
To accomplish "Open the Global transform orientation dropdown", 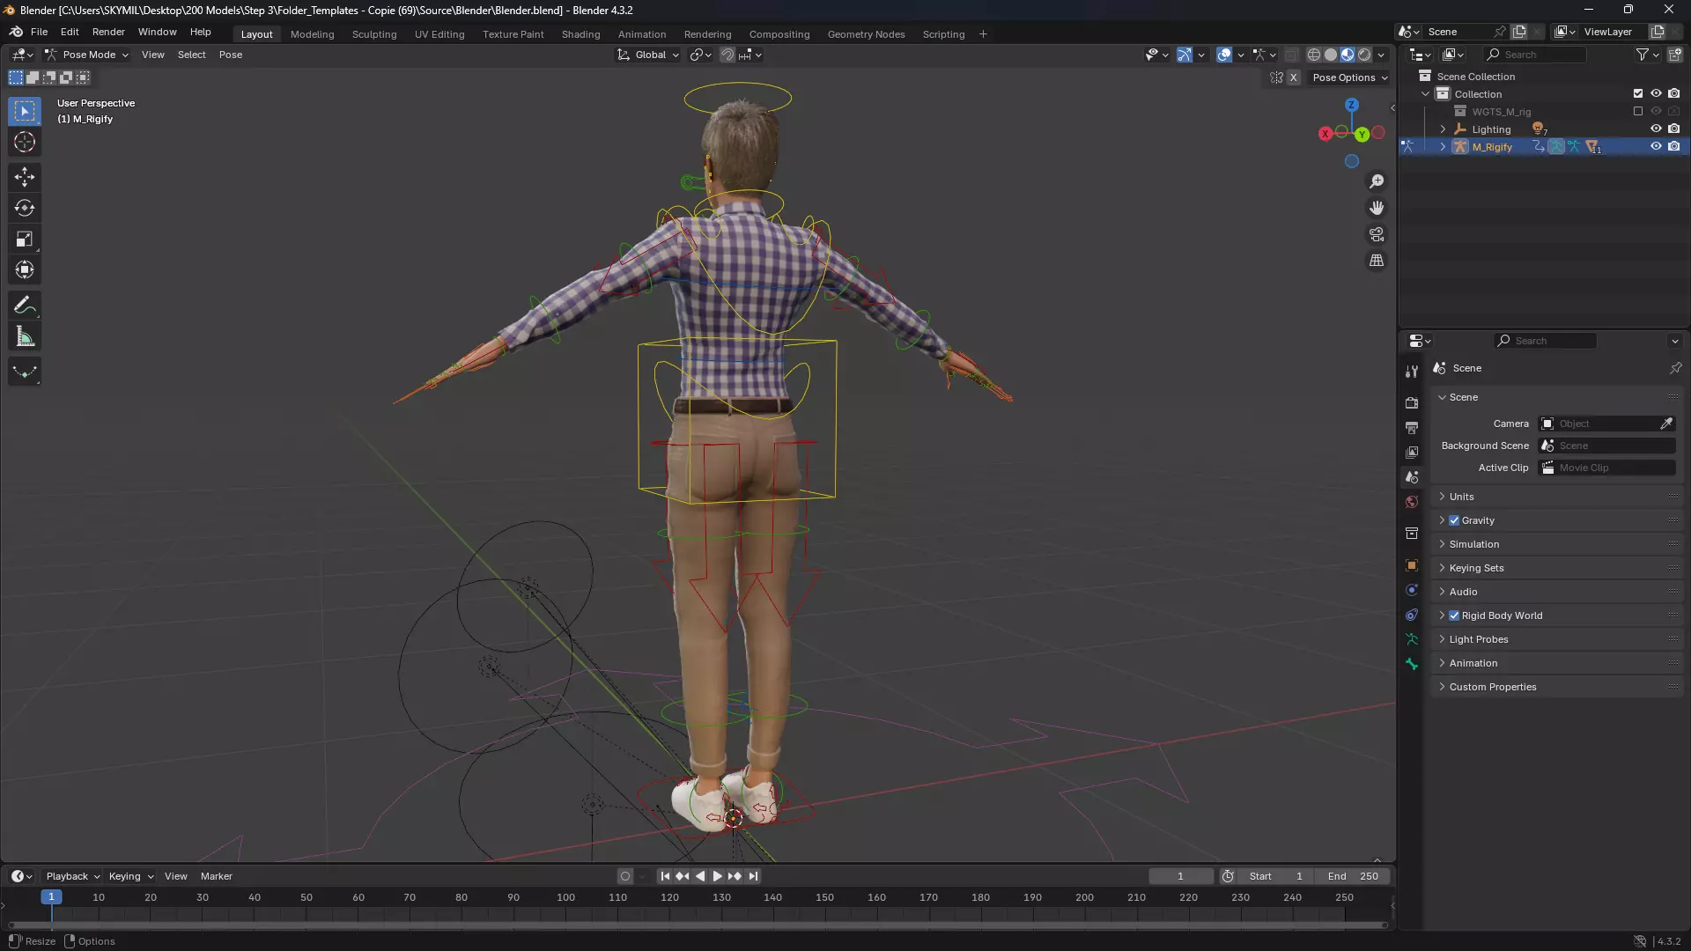I will [648, 55].
